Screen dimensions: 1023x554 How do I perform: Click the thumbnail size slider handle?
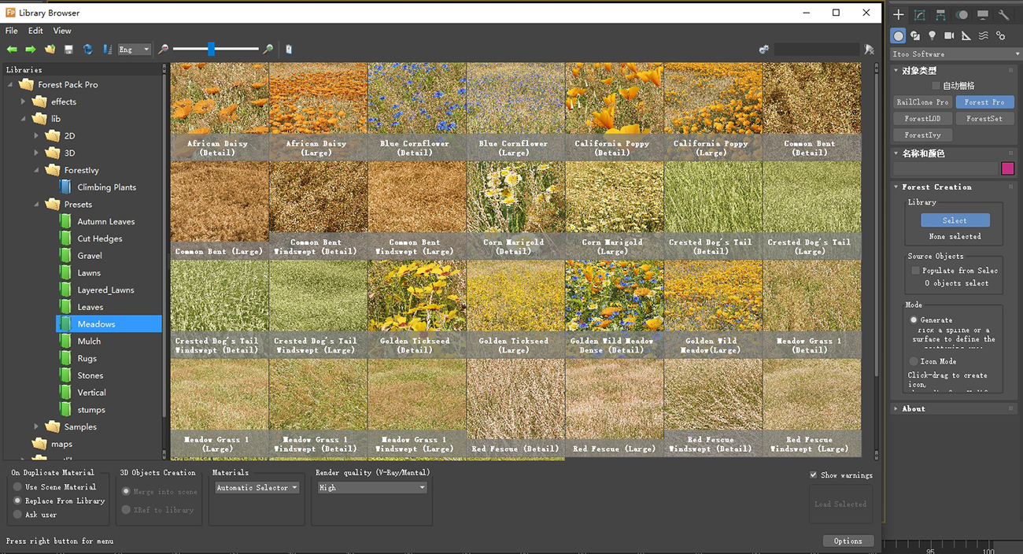coord(211,50)
